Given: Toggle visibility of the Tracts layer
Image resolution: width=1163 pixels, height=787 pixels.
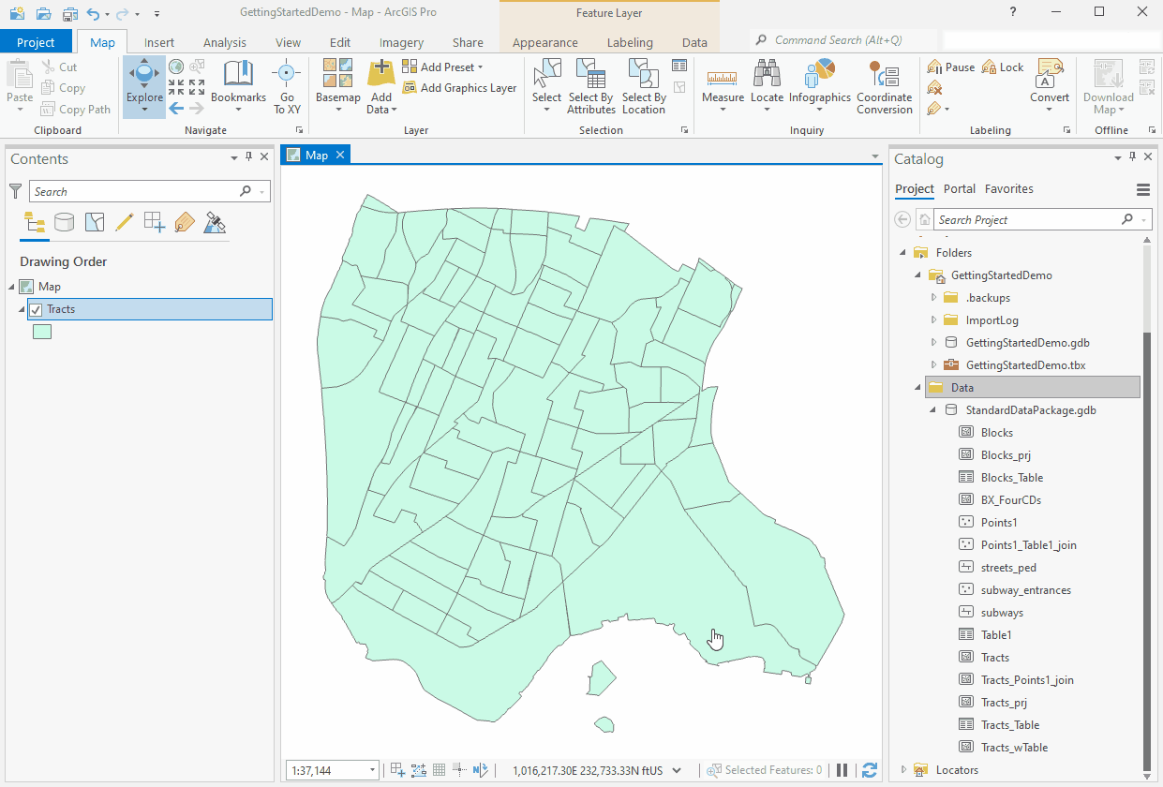Looking at the screenshot, I should point(37,308).
